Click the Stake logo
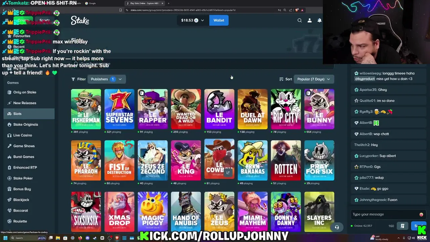Image resolution: width=430 pixels, height=242 pixels. pyautogui.click(x=80, y=21)
